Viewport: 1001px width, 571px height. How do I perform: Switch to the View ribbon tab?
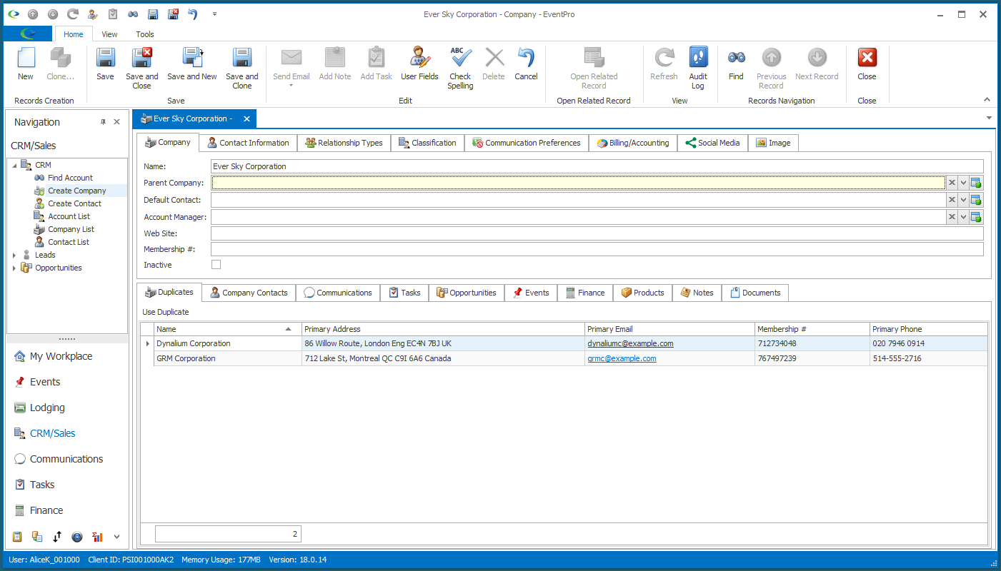[109, 34]
